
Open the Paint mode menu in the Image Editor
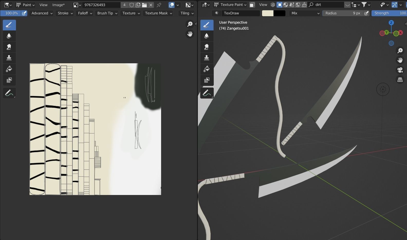click(x=25, y=5)
